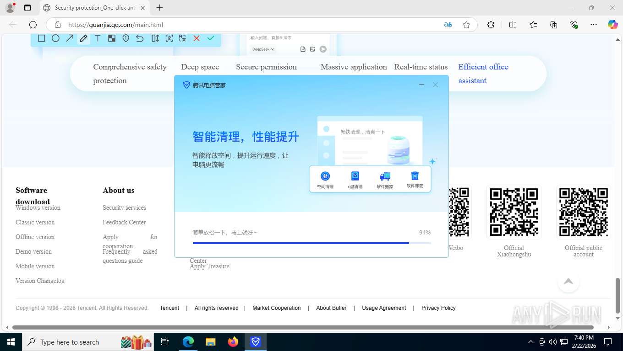Confirm the screenshot with green checkmark

[211, 38]
